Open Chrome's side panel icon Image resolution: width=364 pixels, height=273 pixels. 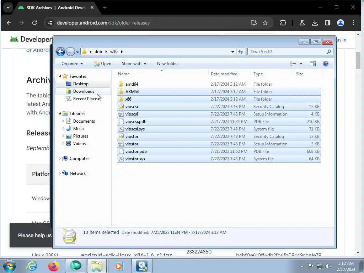[327, 23]
